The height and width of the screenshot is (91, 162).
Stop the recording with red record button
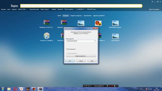point(112,86)
